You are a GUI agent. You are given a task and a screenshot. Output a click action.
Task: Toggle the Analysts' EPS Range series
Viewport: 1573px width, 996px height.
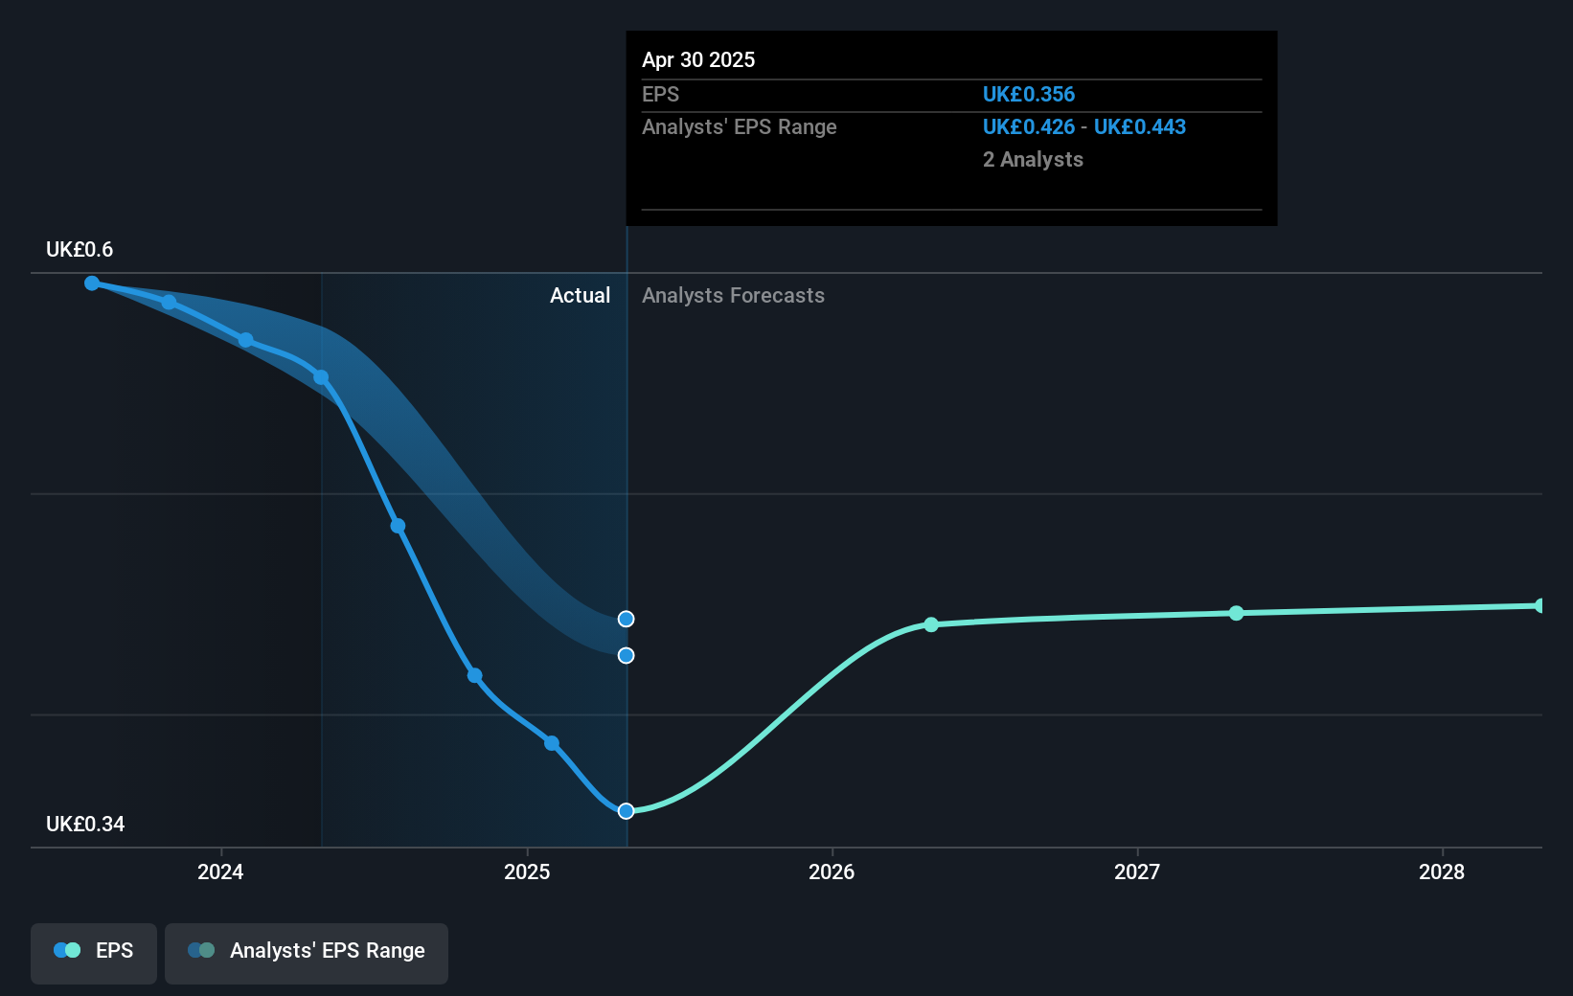click(306, 953)
